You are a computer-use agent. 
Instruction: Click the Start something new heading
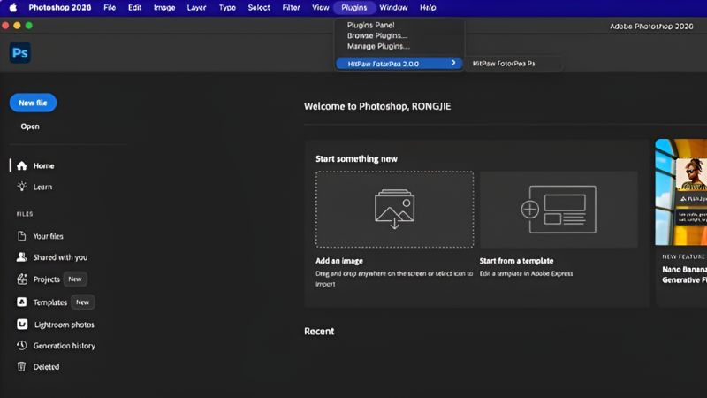[x=356, y=159]
